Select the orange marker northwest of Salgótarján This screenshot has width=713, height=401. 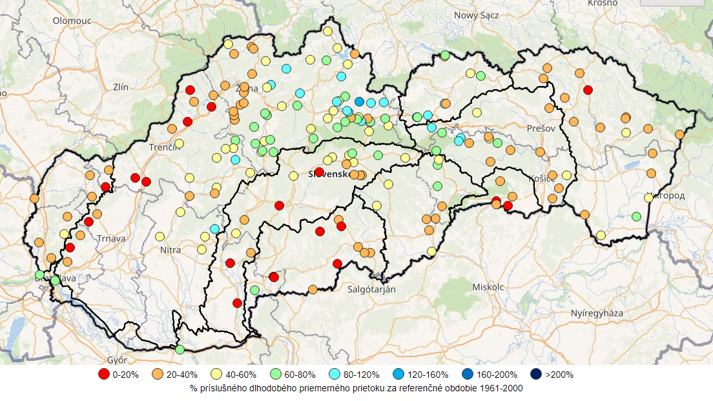tap(313, 289)
